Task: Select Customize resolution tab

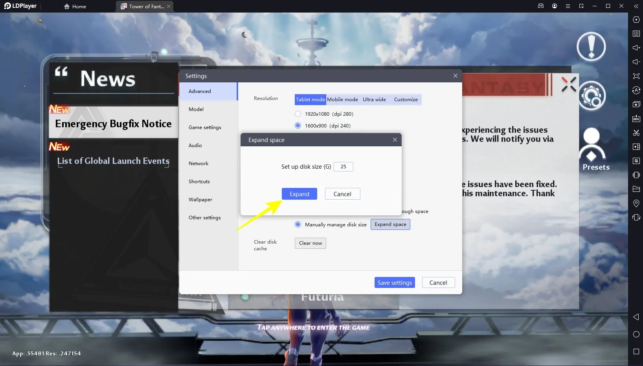Action: (406, 100)
